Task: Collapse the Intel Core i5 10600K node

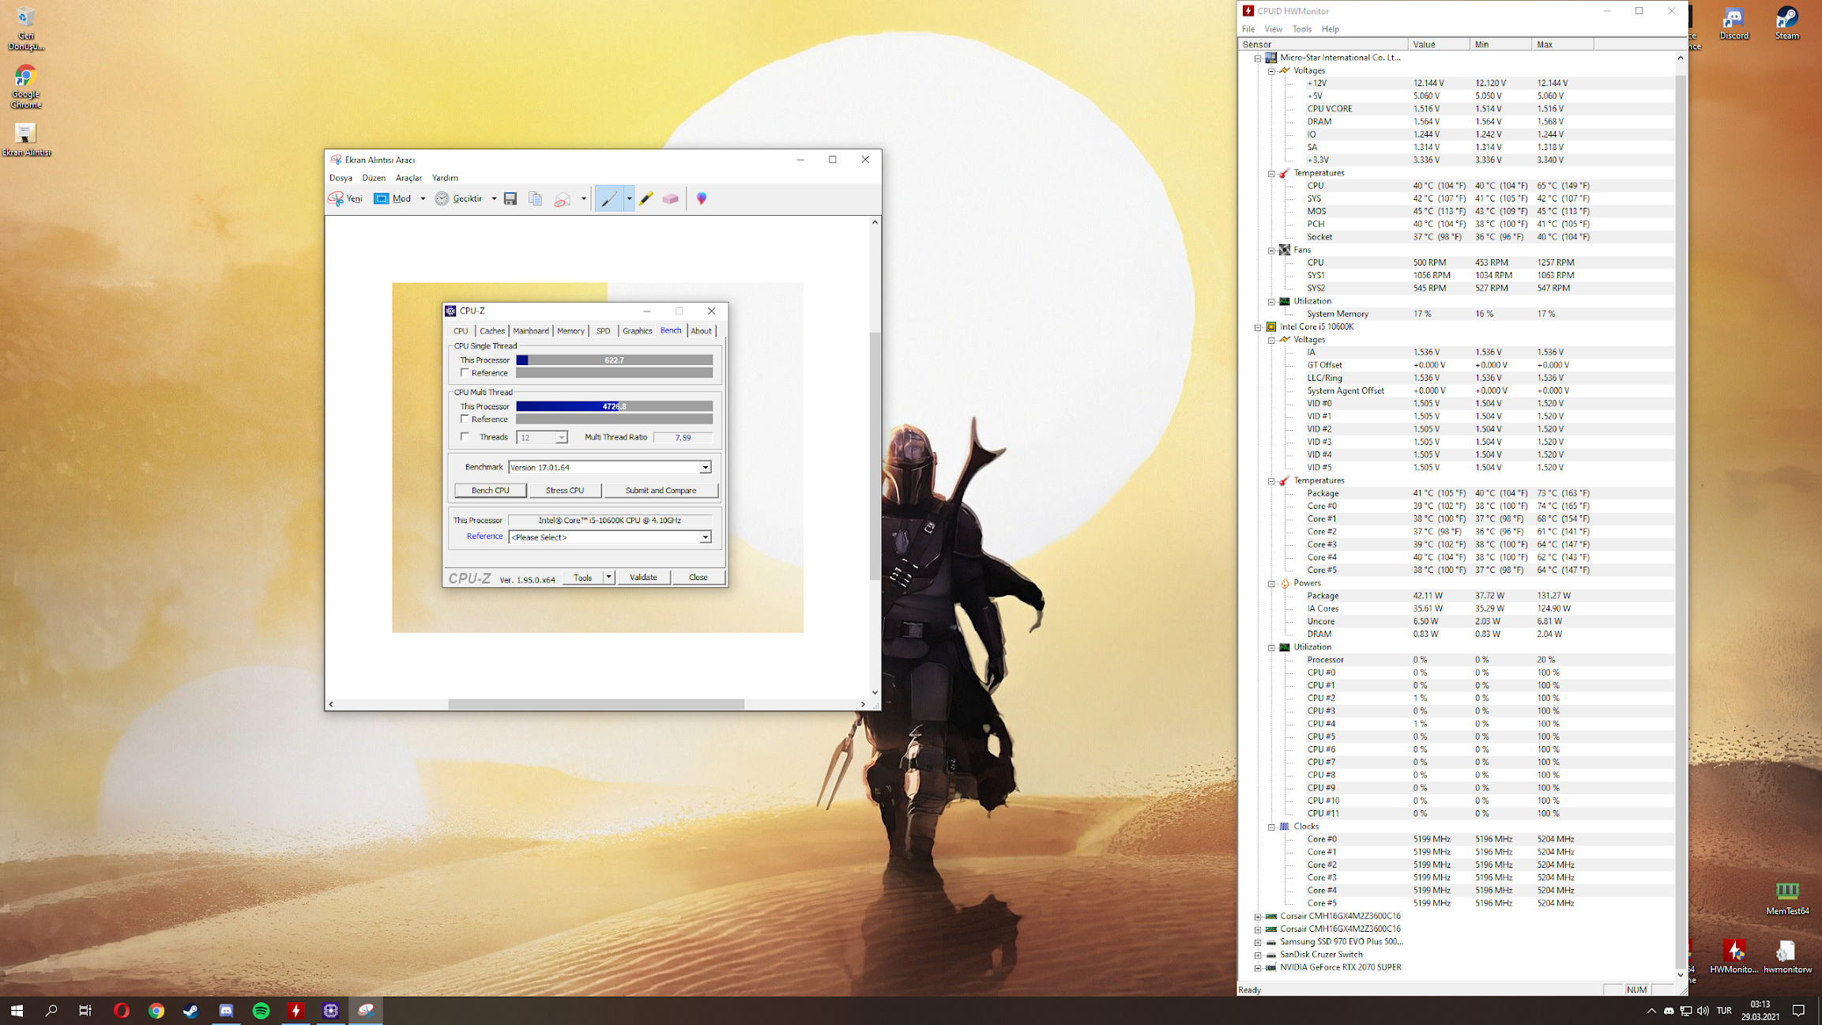Action: [x=1258, y=326]
